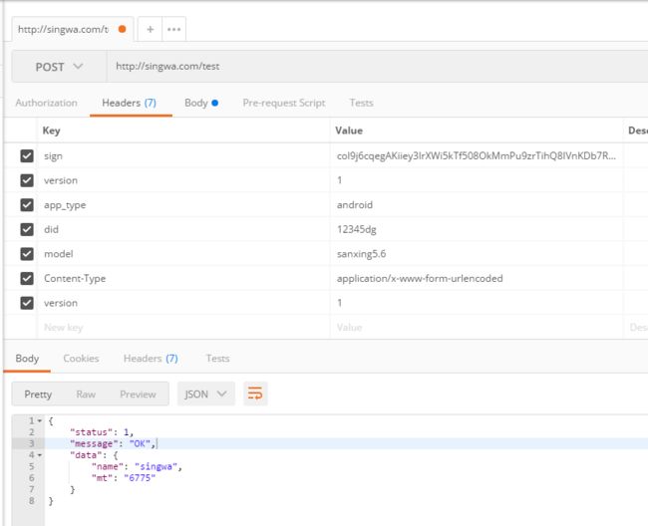Open the request Tests tab

[x=361, y=103]
